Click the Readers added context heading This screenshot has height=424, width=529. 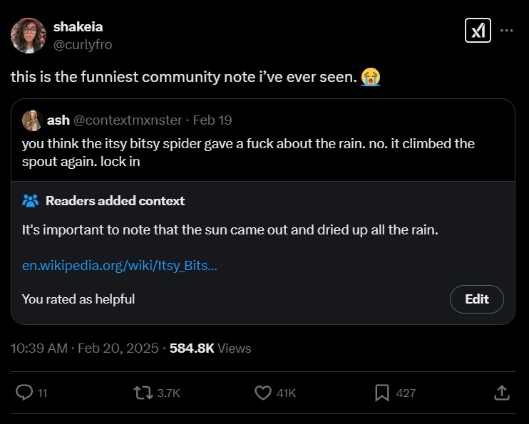pos(115,201)
